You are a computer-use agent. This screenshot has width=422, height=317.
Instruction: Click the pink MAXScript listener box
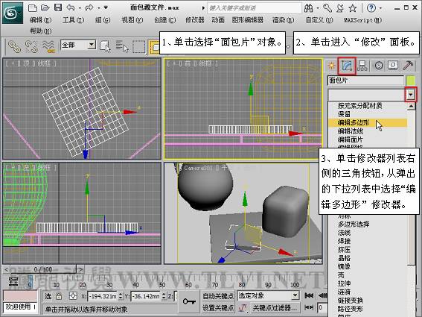pyautogui.click(x=20, y=296)
